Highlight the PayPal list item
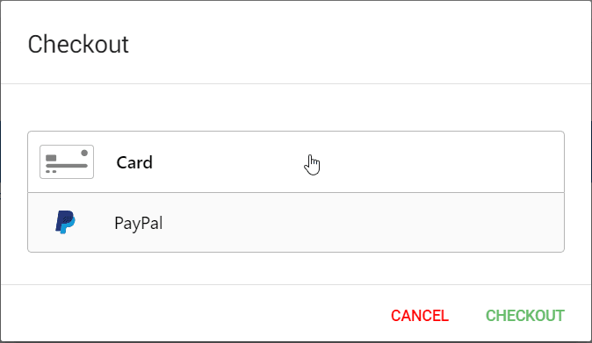 coord(296,223)
